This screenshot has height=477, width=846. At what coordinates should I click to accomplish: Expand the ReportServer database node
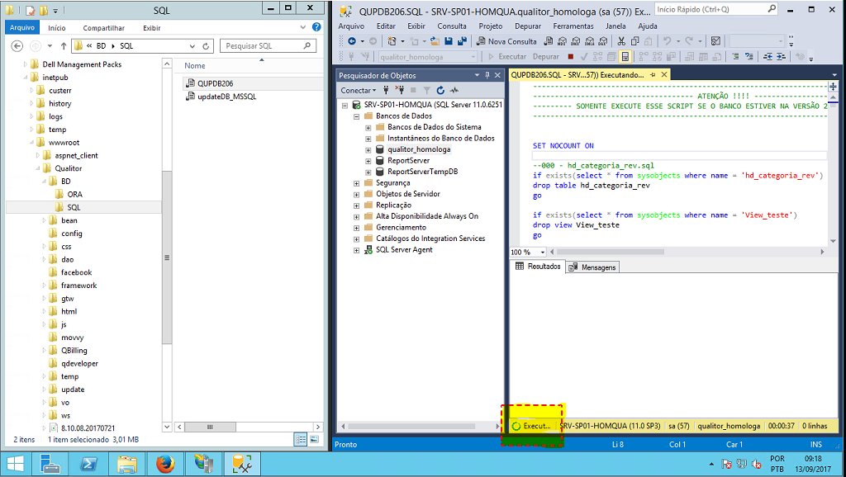[368, 161]
